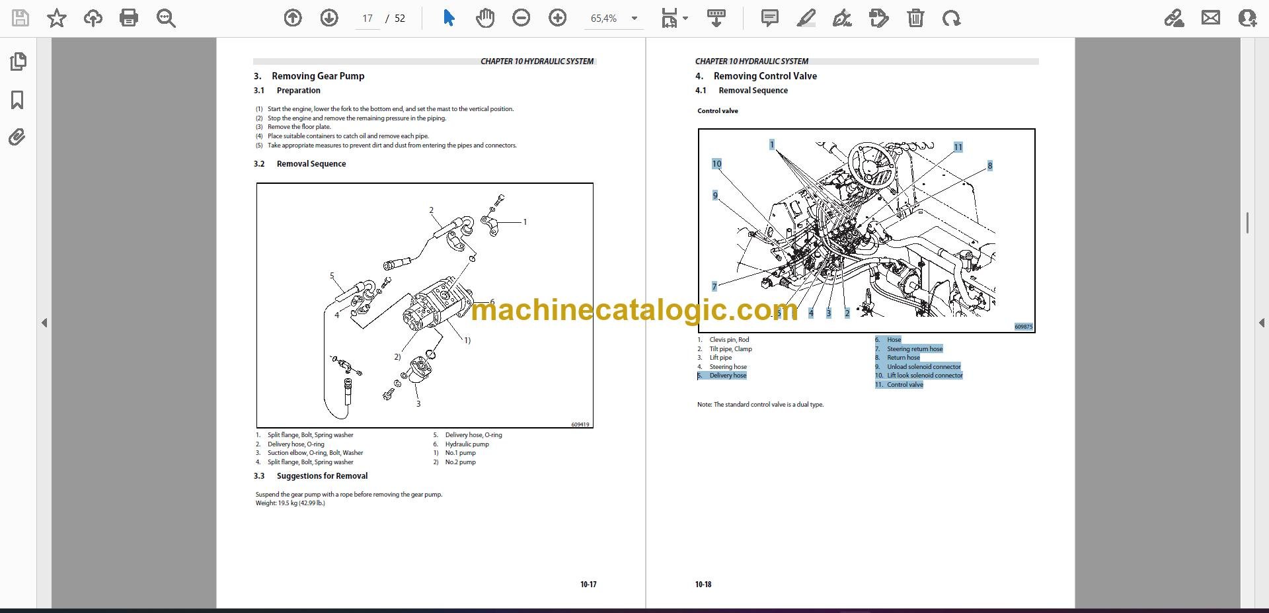The image size is (1269, 613).
Task: Click the note about dual type valve
Action: tap(760, 405)
